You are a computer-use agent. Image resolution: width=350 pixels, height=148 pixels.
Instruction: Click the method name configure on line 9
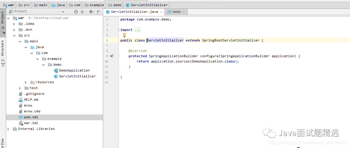(x=209, y=56)
